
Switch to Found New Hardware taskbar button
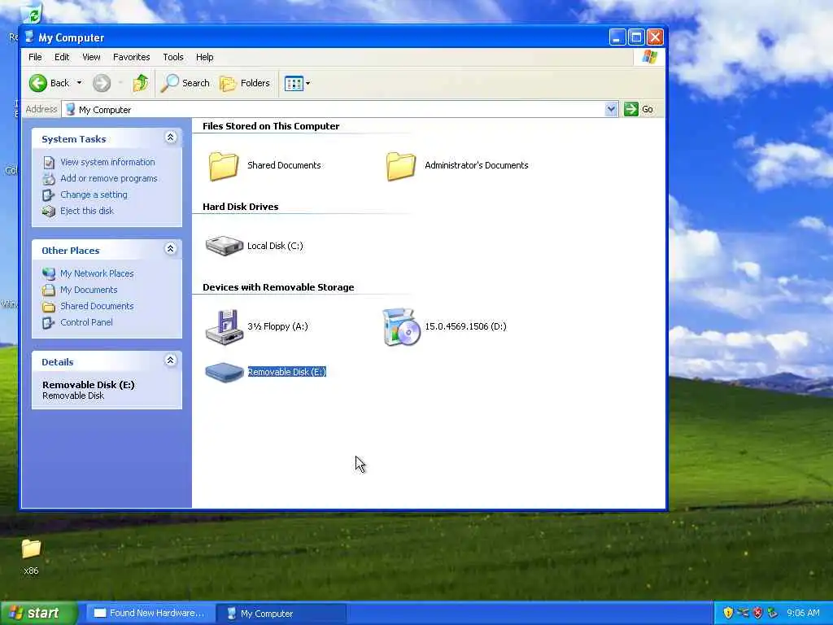[150, 614]
